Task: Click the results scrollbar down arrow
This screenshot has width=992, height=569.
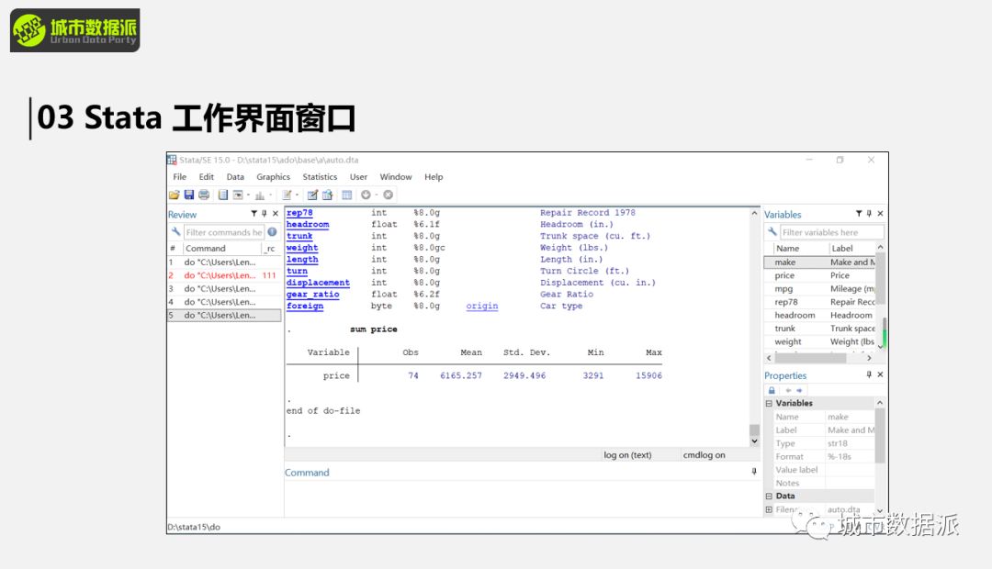Action: pos(754,441)
